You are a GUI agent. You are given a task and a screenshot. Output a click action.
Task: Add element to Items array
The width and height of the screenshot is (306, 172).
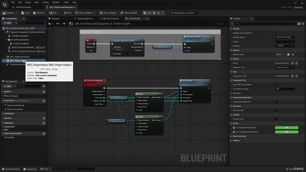click(x=292, y=63)
